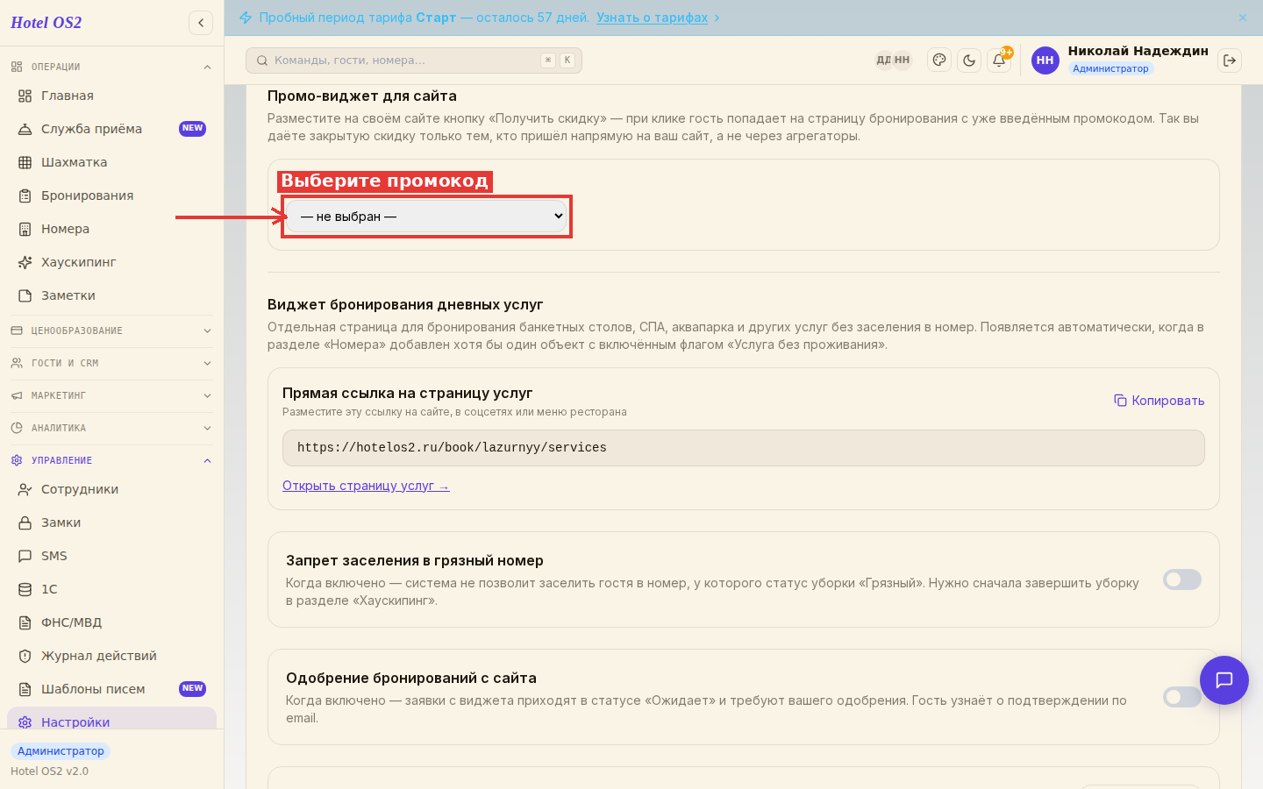Open the color theme palette icon
The width and height of the screenshot is (1263, 789).
click(939, 60)
